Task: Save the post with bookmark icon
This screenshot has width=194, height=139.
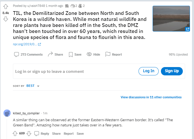Action: coord(71,54)
